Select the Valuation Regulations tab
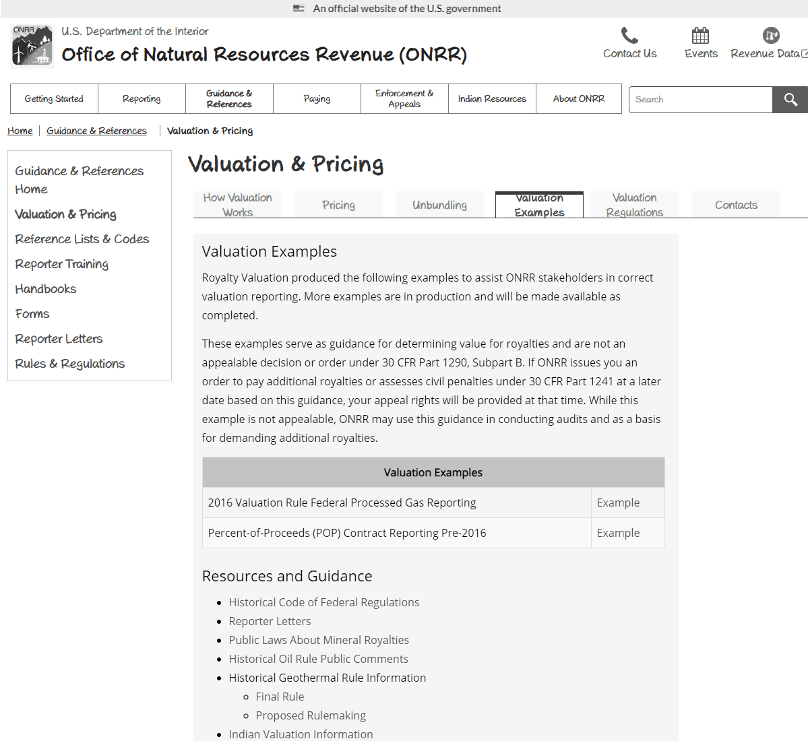808x741 pixels. (x=634, y=205)
